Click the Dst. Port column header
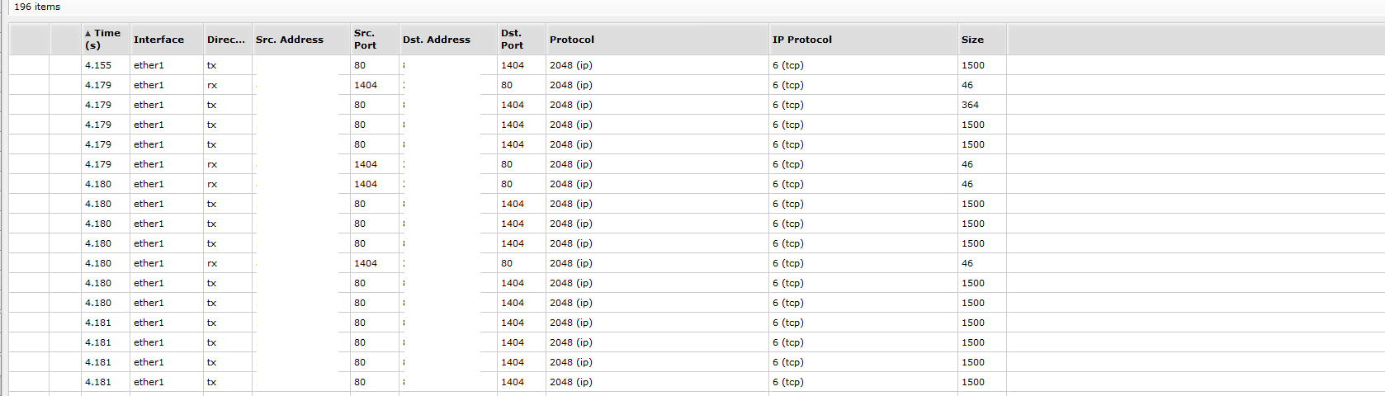Image resolution: width=1385 pixels, height=396 pixels. click(522, 40)
